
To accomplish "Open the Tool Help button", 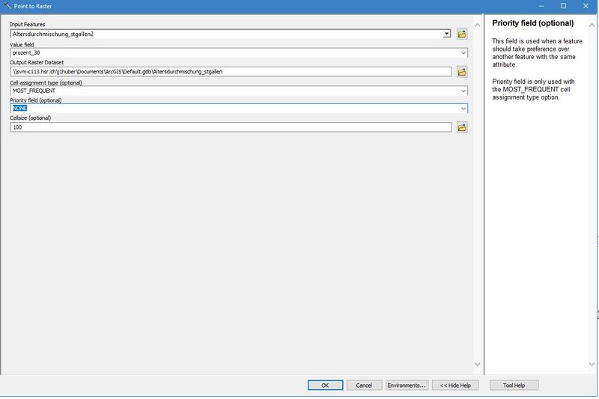I will click(x=514, y=385).
